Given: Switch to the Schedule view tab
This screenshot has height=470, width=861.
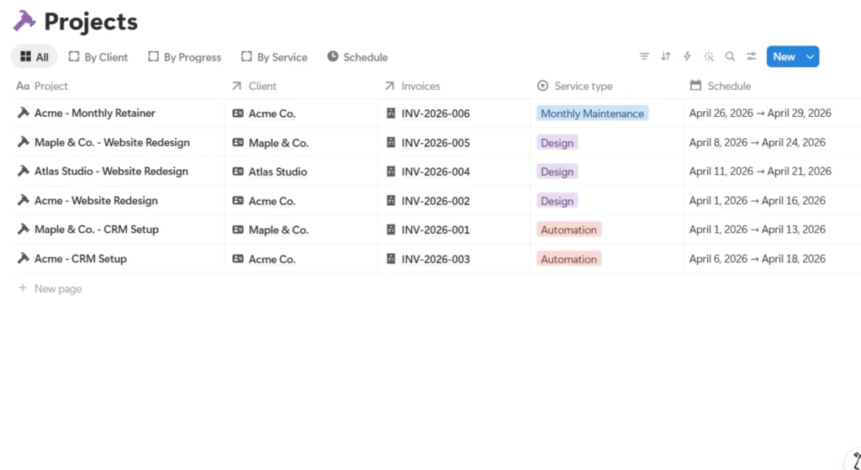Looking at the screenshot, I should pos(357,57).
